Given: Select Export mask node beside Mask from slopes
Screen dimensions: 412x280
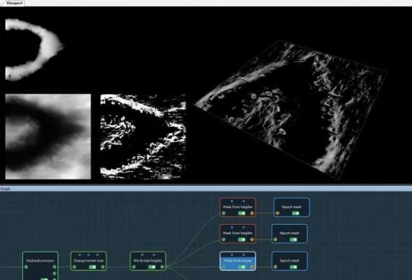Looking at the screenshot, I should (290, 261).
